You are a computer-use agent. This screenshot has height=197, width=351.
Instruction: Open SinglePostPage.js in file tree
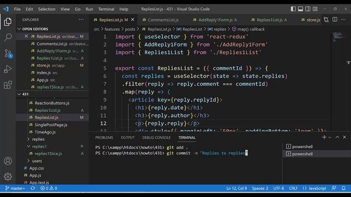(x=51, y=125)
